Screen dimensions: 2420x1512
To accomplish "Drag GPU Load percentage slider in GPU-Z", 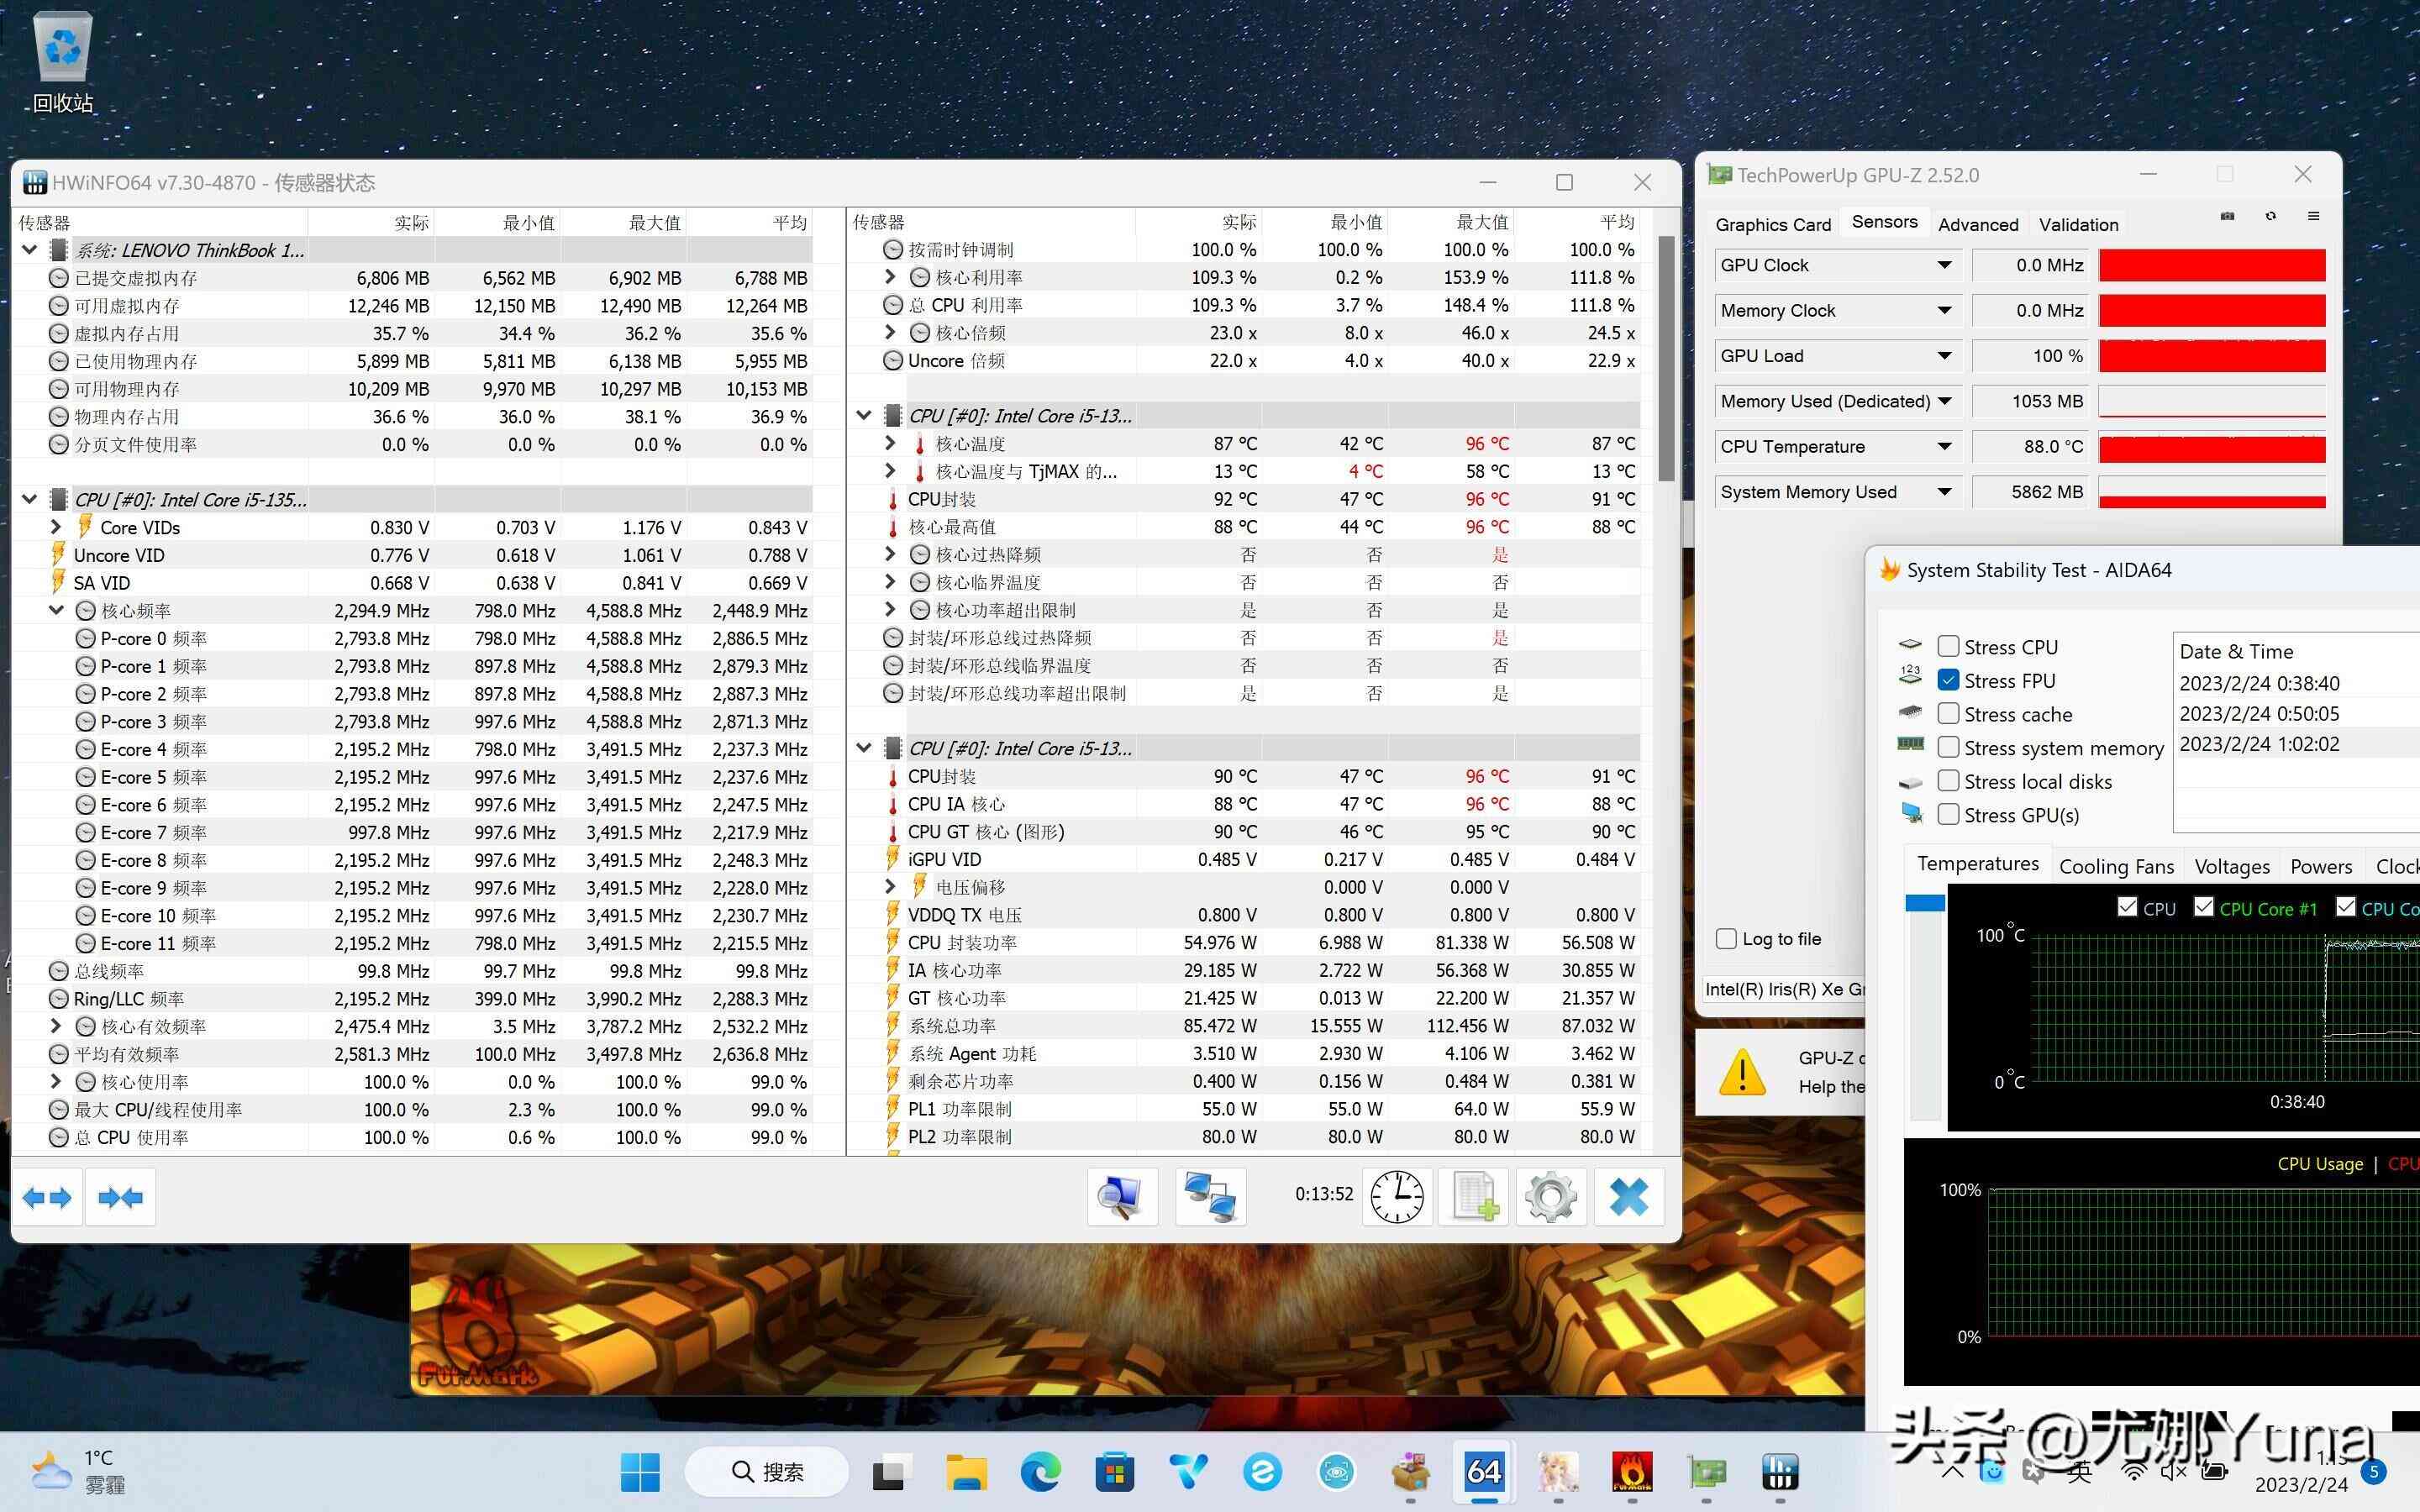I will coord(2212,355).
